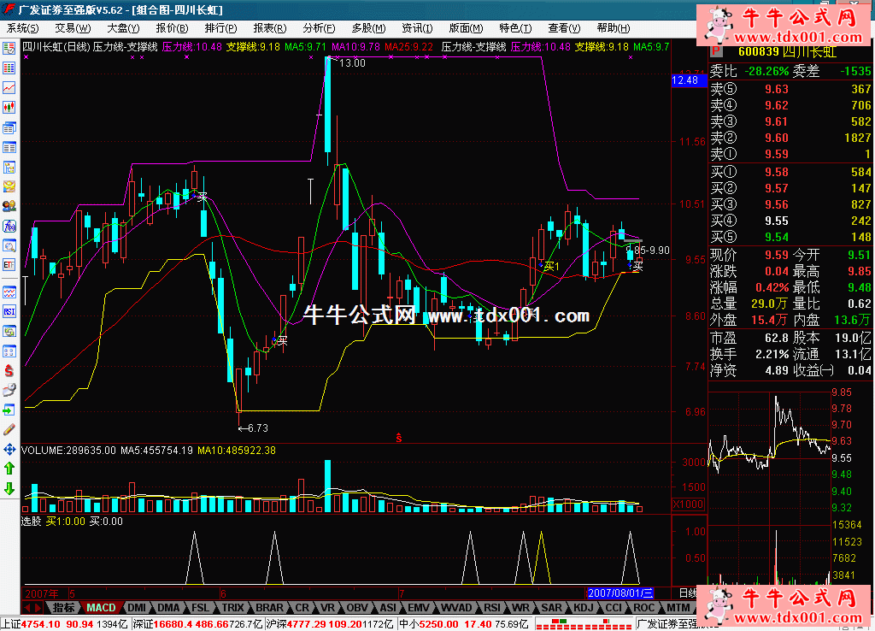
Task: Open the ETF icon in sidebar
Action: point(9,265)
